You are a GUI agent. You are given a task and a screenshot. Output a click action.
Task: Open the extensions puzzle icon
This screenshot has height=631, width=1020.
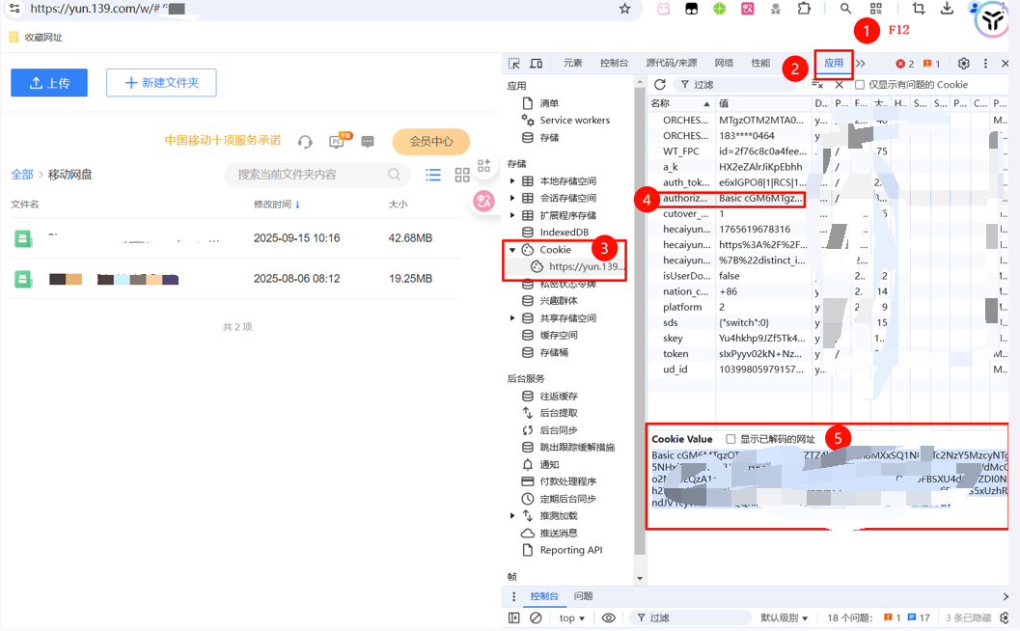(x=804, y=9)
